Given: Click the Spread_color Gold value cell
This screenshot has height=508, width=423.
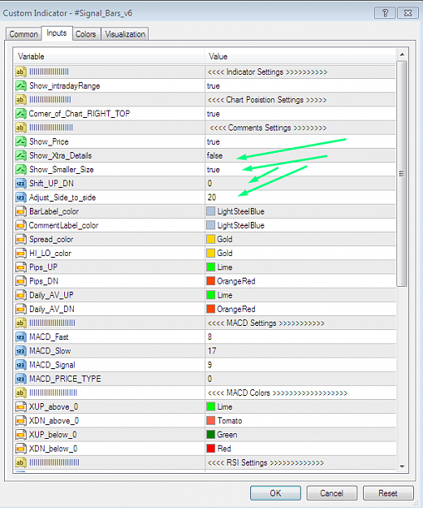Looking at the screenshot, I should [300, 240].
